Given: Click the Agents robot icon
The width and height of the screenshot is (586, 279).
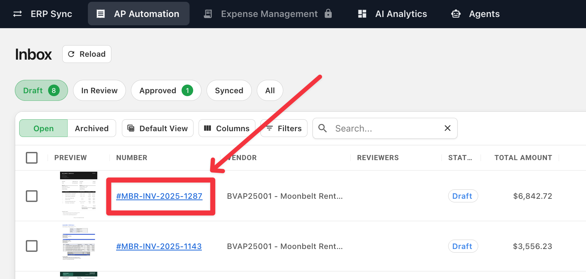Looking at the screenshot, I should pyautogui.click(x=456, y=14).
